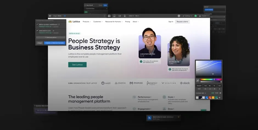Click the opacity slider handle
Screen dimensions: 258x130
tap(221, 82)
